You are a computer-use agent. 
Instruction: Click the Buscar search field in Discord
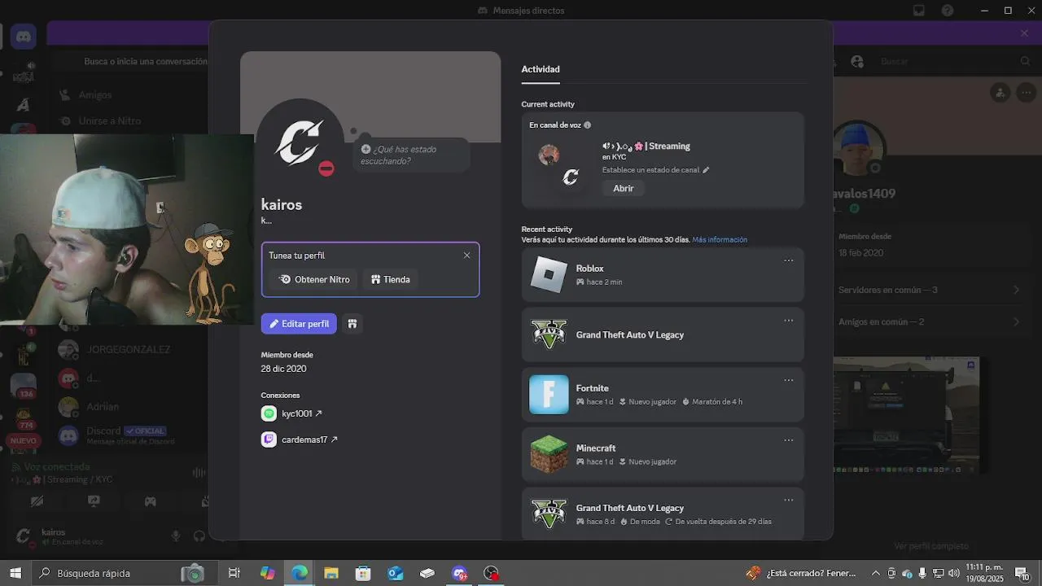(957, 61)
